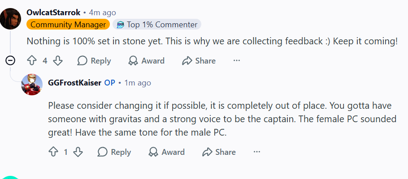Open more options on OwlcatStarrok's comment
This screenshot has width=408, height=179.
(x=237, y=61)
